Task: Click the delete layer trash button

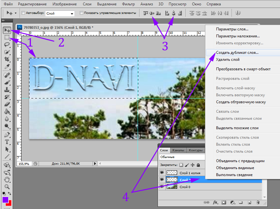Action: tap(258, 202)
